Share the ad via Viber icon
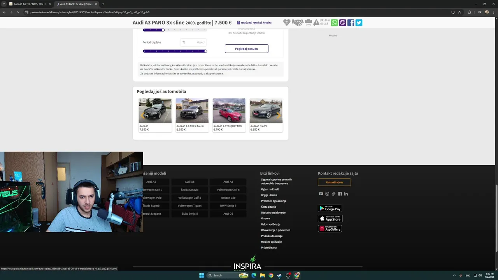Viewport: 498px width, 280px height. tap(342, 23)
